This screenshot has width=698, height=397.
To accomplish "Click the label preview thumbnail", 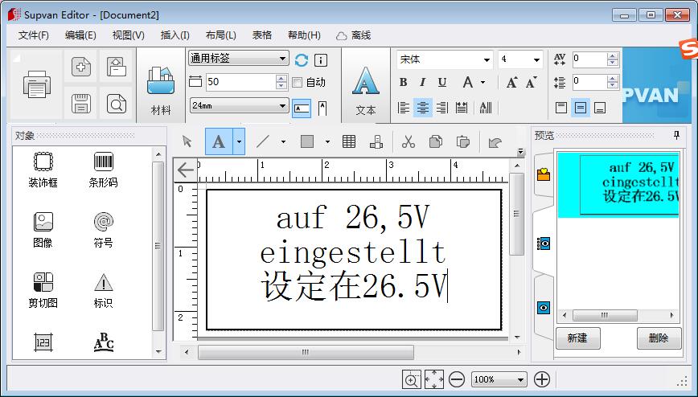I will (618, 184).
